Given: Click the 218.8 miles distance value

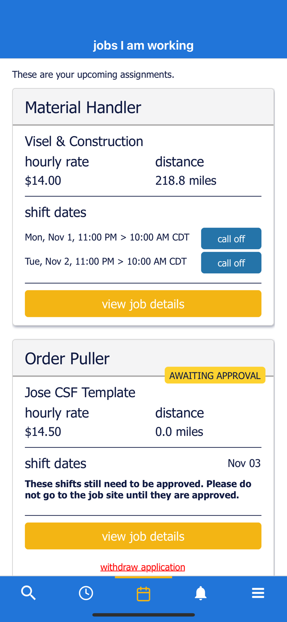Looking at the screenshot, I should coord(186,181).
